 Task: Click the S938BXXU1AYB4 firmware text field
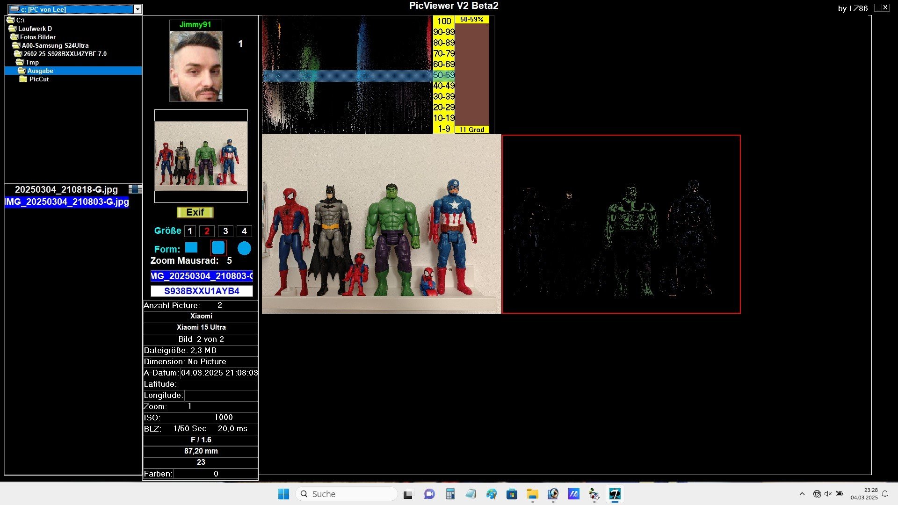202,291
